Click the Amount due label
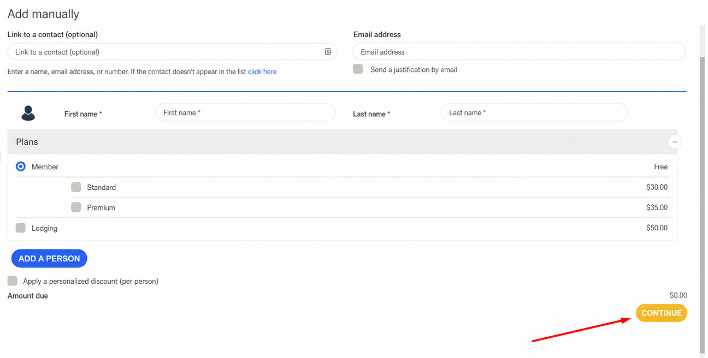 28,296
